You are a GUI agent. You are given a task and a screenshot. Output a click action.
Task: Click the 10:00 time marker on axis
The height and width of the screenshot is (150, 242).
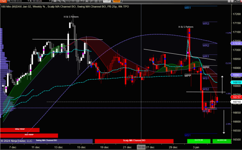pos(141,147)
